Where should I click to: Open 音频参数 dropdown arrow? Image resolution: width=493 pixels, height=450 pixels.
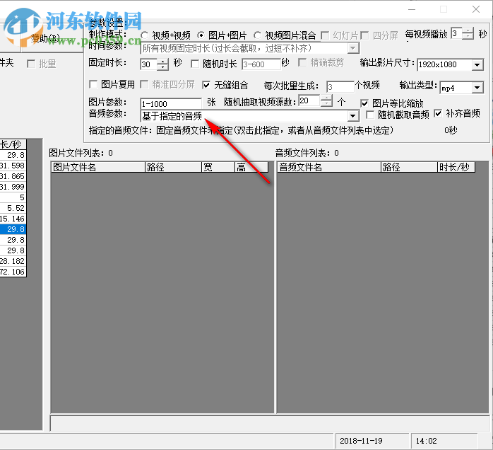[x=352, y=116]
